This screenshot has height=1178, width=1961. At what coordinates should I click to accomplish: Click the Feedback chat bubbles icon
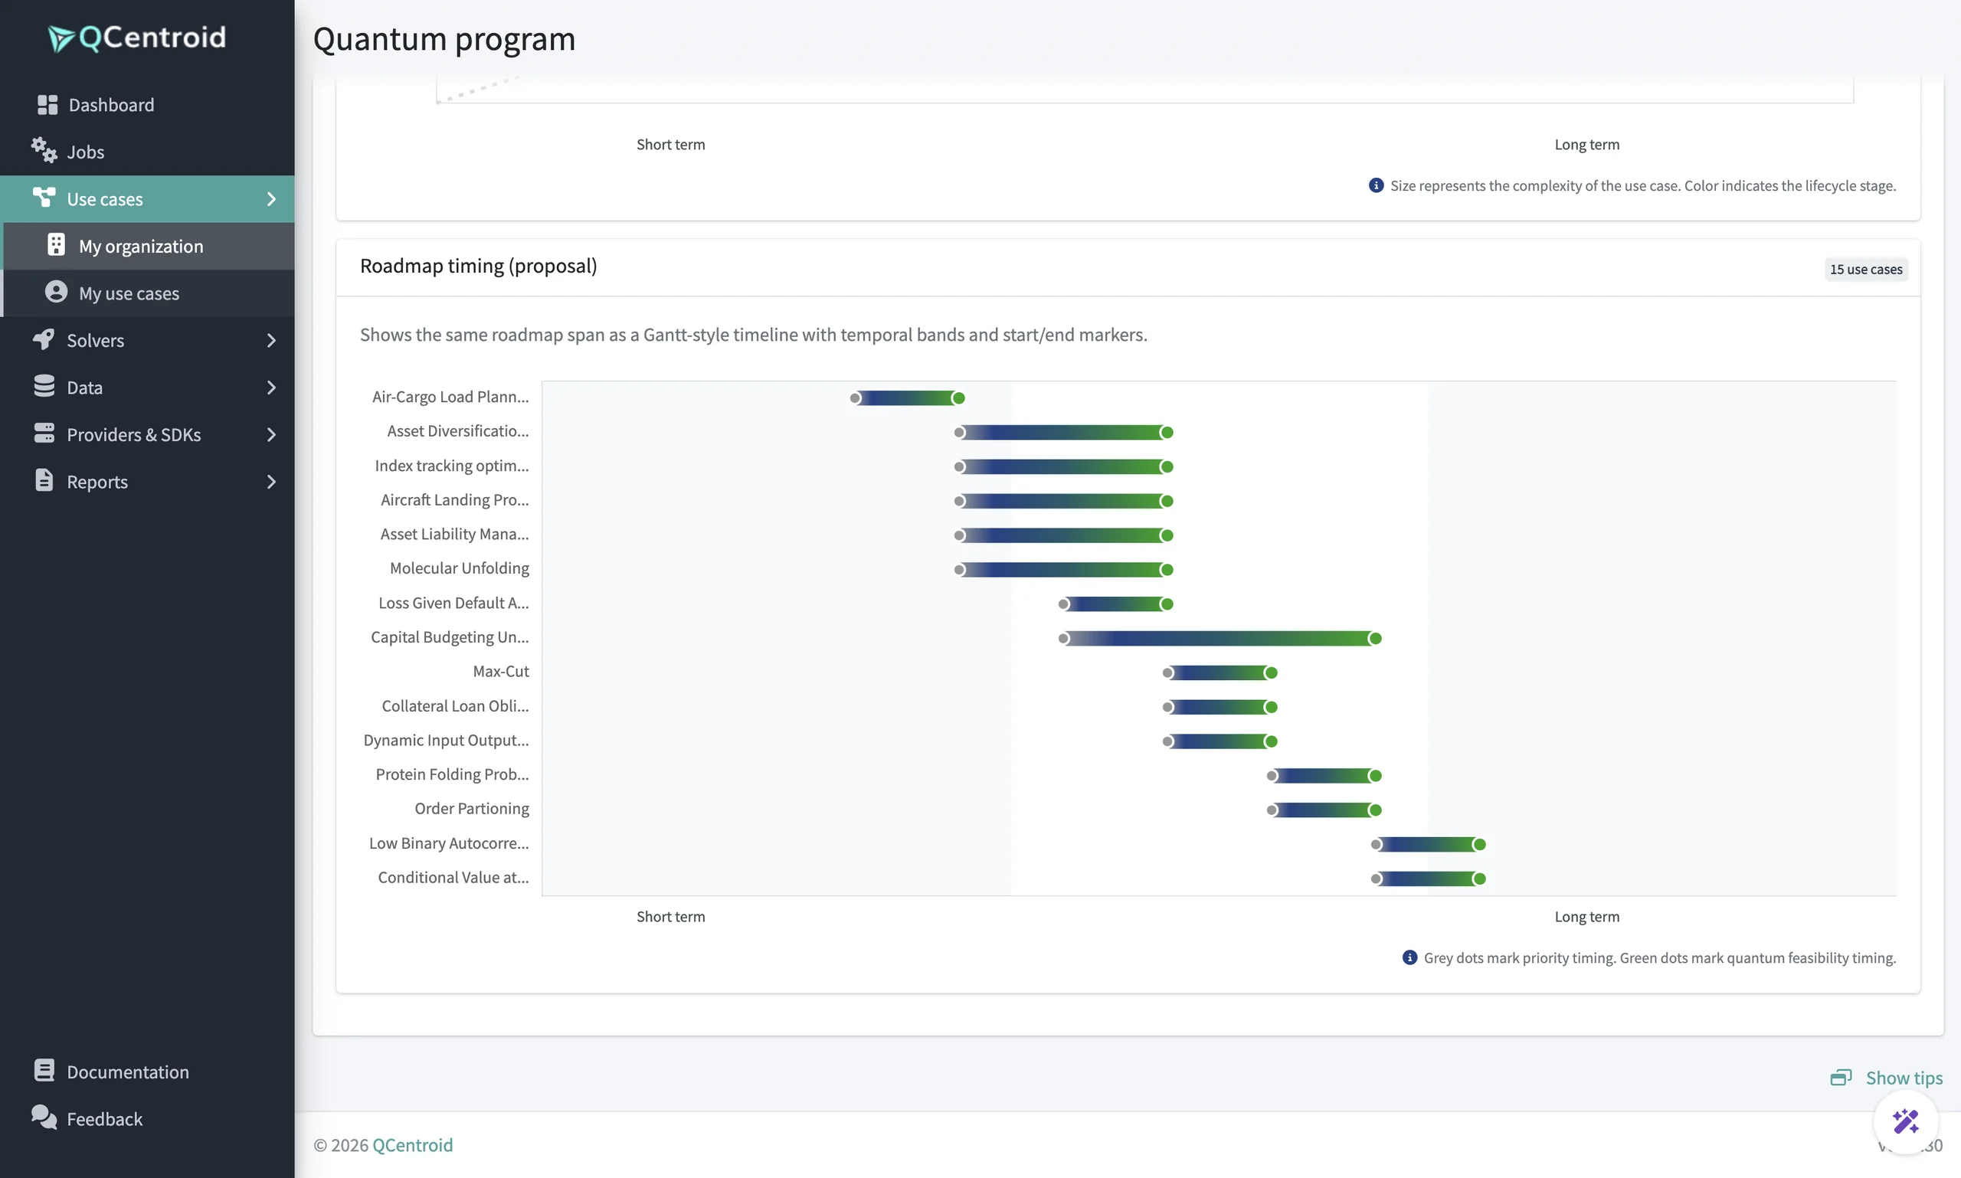click(x=44, y=1117)
